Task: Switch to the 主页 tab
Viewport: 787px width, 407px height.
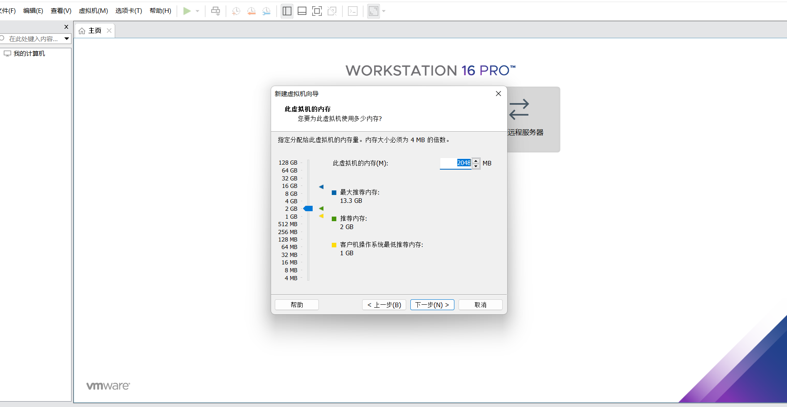Action: click(95, 31)
